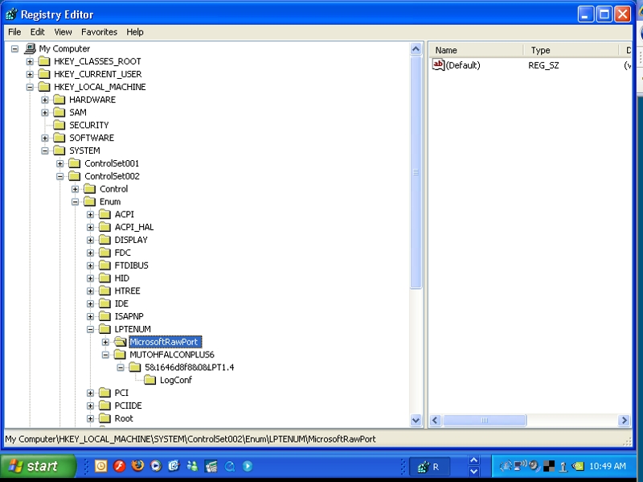
Task: Click the 10:49 AM clock
Action: (608, 467)
